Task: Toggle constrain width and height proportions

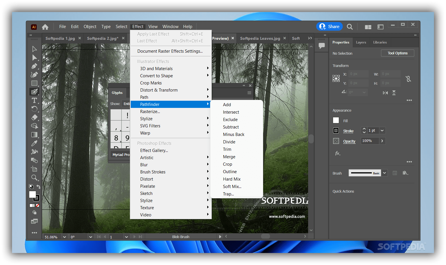Action: pyautogui.click(x=408, y=79)
